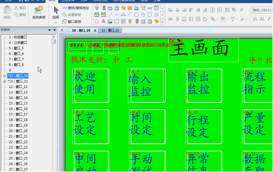Open the 选择 (Select) dropdown arrow
The height and width of the screenshot is (172, 273).
[56, 23]
